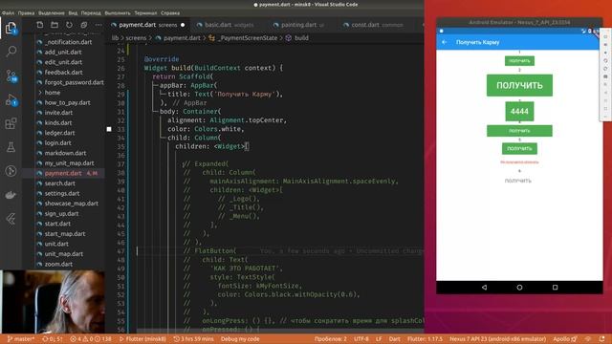Viewport: 612px width, 344px height.
Task: Open the Explorer view in activity bar
Action: pyautogui.click(x=11, y=28)
